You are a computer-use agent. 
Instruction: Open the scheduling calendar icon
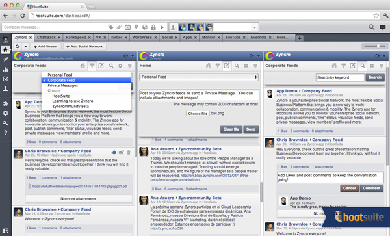click(x=127, y=27)
